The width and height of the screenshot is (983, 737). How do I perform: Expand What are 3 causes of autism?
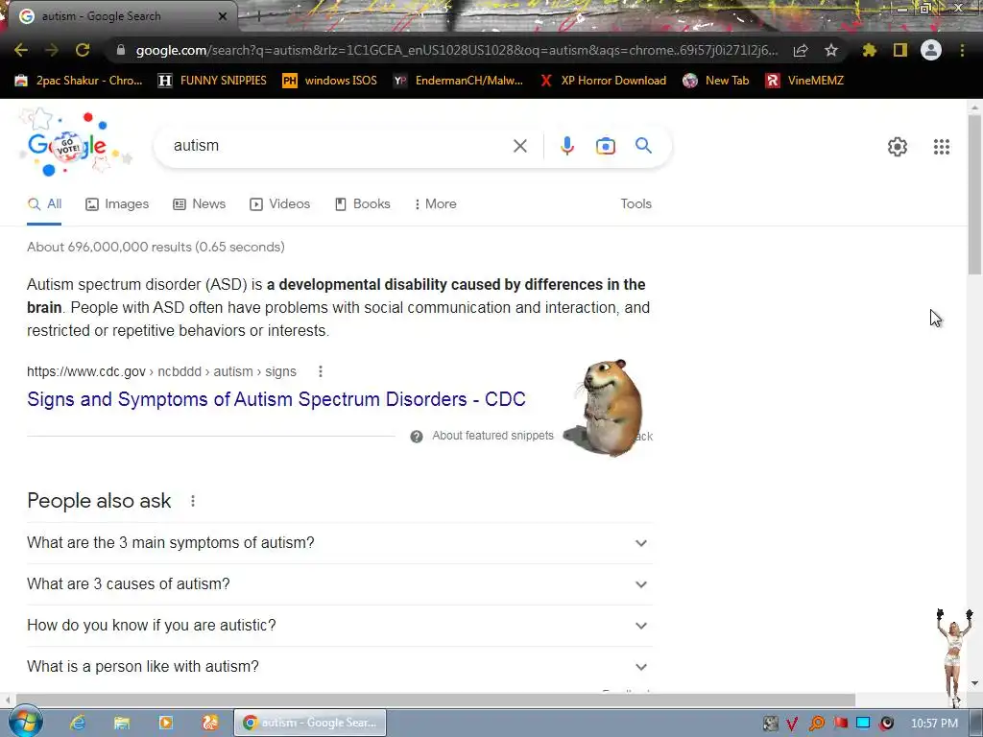coord(339,584)
